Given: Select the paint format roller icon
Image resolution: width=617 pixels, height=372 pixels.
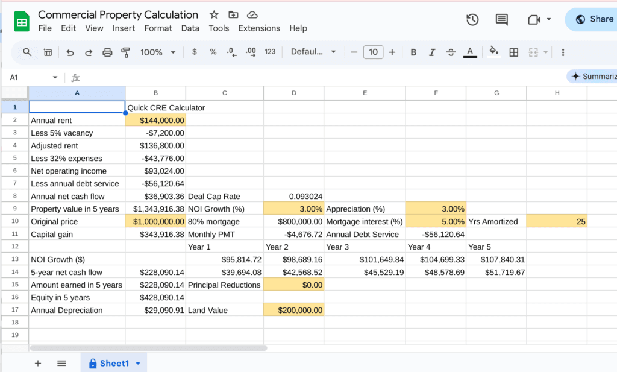Looking at the screenshot, I should [125, 52].
